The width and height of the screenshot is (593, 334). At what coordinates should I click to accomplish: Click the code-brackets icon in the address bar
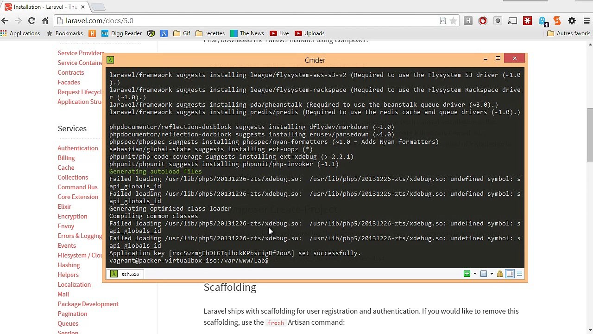443,21
